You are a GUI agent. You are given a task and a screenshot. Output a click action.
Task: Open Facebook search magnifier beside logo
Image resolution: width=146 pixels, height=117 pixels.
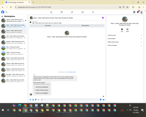pos(6,12)
